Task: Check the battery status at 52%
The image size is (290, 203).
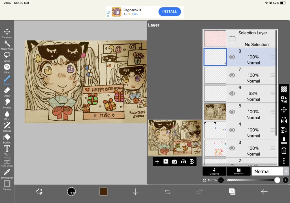Action: [280, 3]
